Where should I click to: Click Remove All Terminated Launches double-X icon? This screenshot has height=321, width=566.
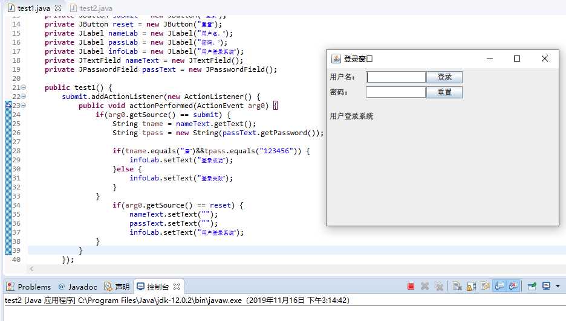coord(438,287)
